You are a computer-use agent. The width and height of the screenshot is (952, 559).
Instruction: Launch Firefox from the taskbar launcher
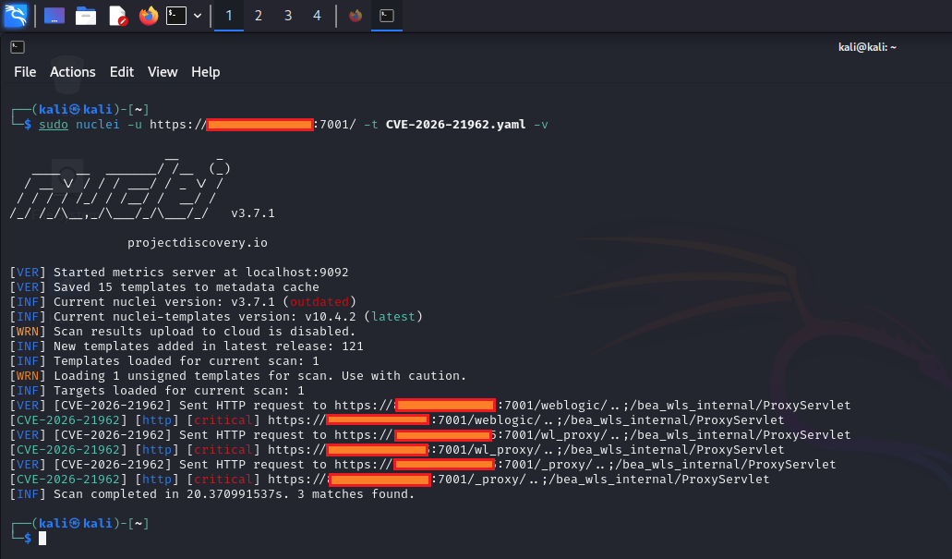(148, 16)
